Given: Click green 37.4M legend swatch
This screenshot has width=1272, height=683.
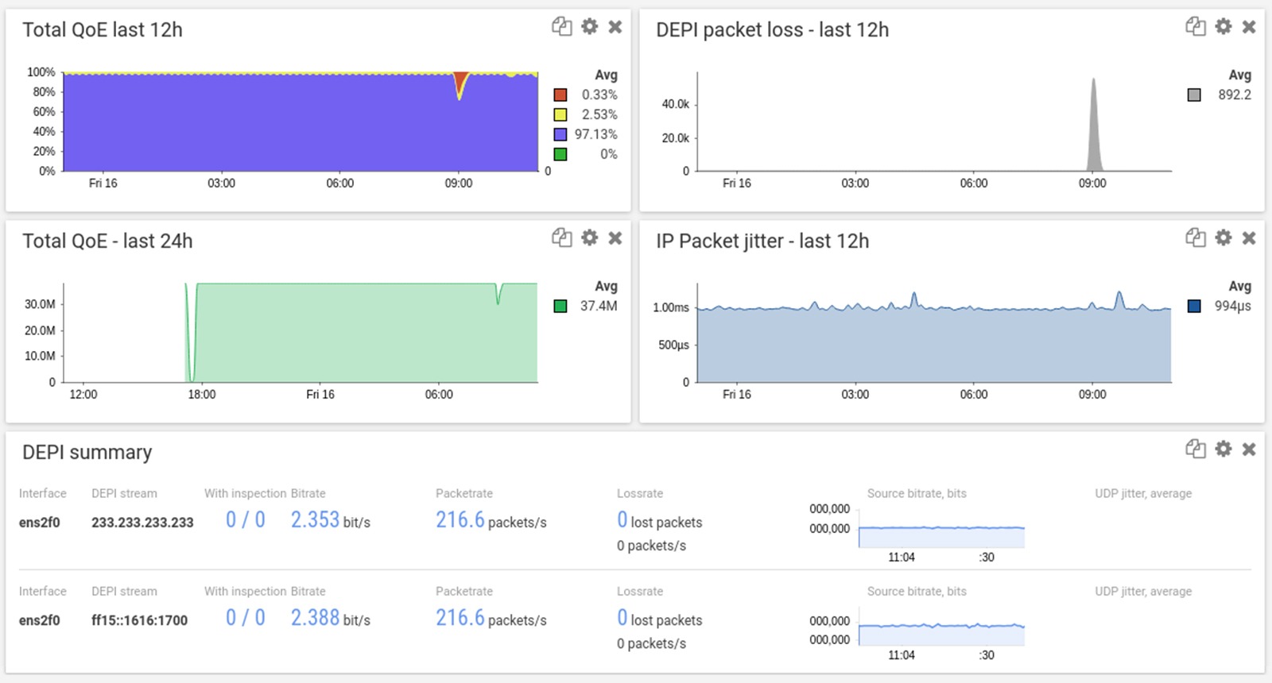Looking at the screenshot, I should click(x=560, y=306).
